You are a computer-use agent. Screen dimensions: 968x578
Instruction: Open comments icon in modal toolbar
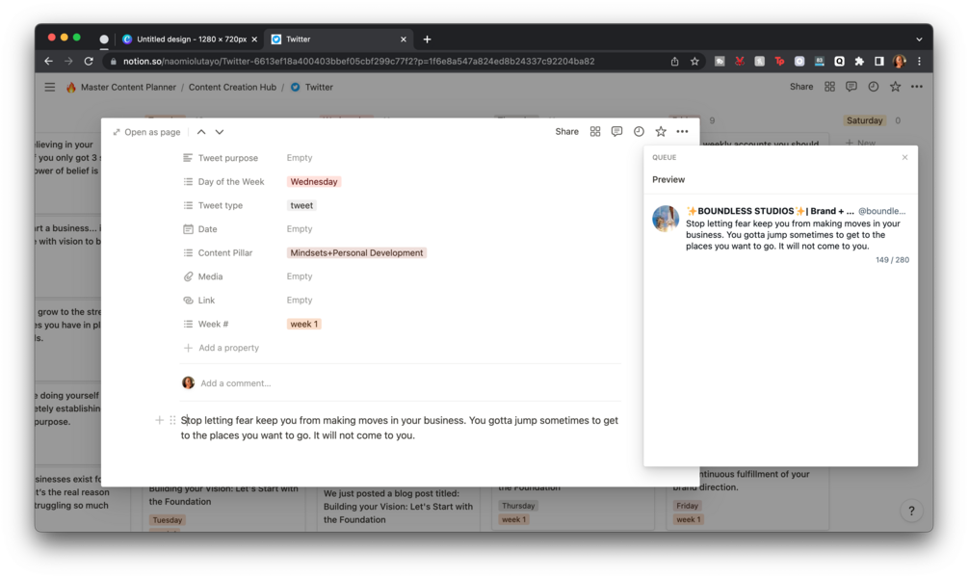tap(616, 132)
